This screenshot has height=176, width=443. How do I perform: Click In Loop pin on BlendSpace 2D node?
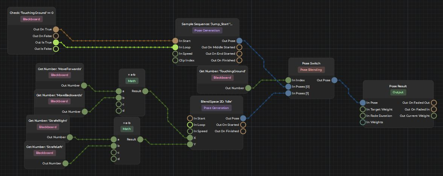point(190,125)
